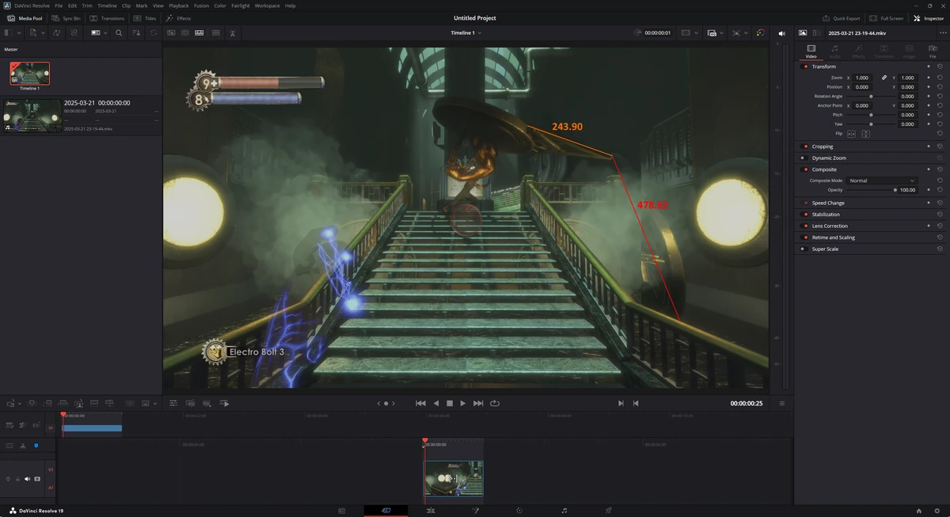Viewport: 950px width, 517px height.
Task: Open the media pool view mode dropdown
Action: tap(100, 33)
